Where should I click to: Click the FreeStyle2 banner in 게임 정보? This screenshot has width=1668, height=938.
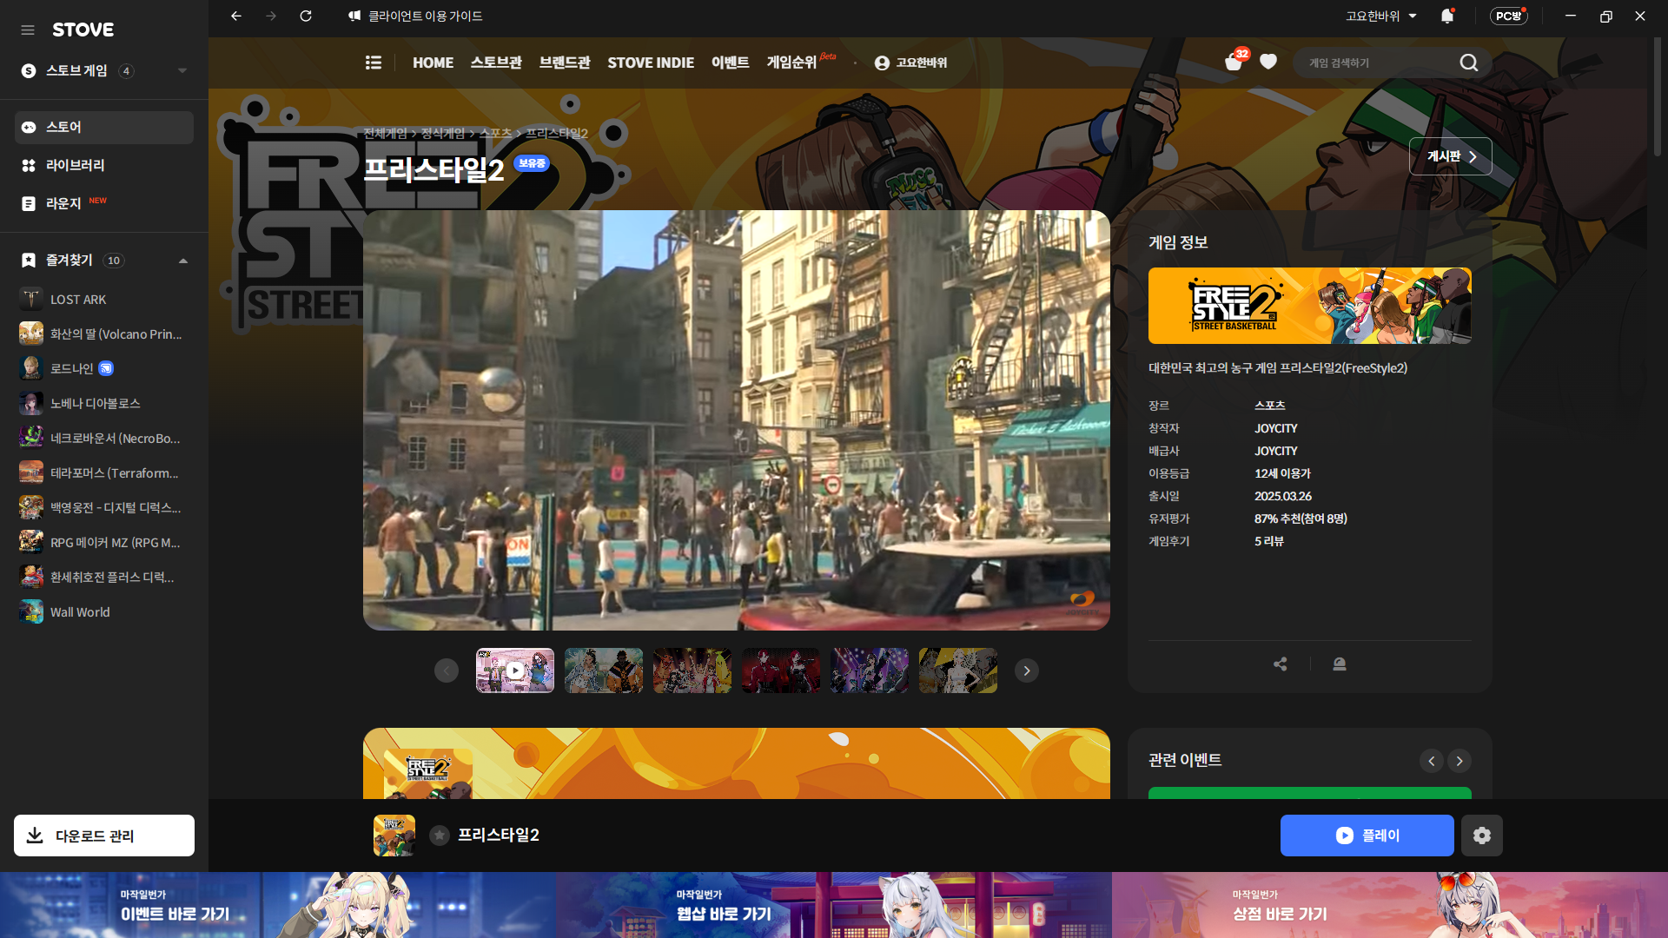point(1310,306)
